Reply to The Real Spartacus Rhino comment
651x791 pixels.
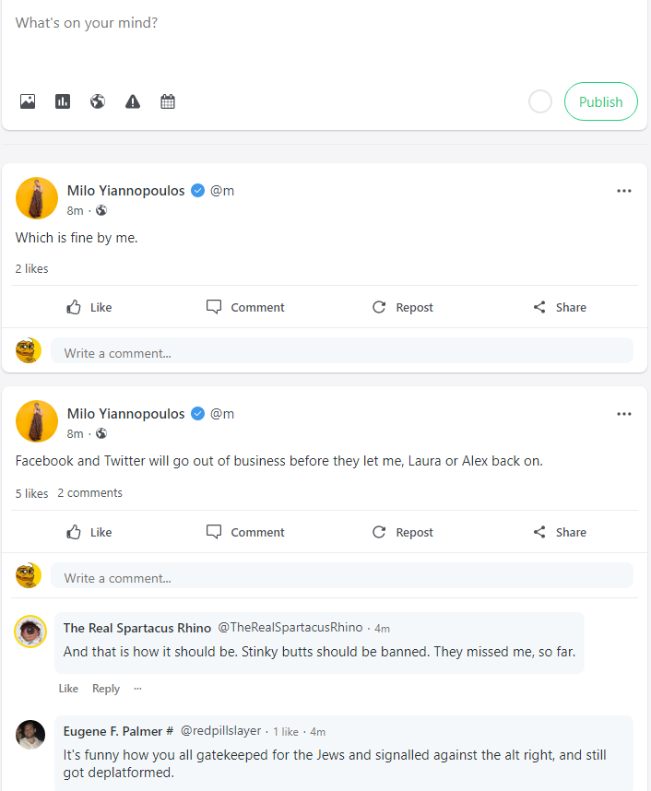(106, 689)
